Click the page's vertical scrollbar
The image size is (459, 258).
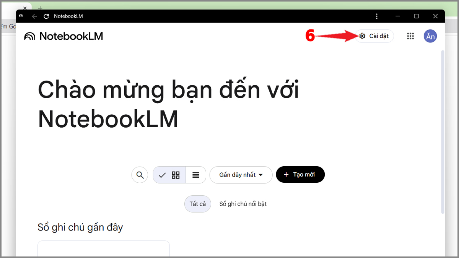pos(443,131)
